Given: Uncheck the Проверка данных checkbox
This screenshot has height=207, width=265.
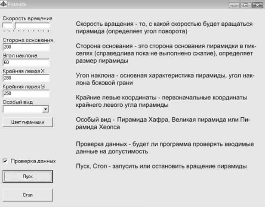Looking at the screenshot, I should (x=6, y=161).
